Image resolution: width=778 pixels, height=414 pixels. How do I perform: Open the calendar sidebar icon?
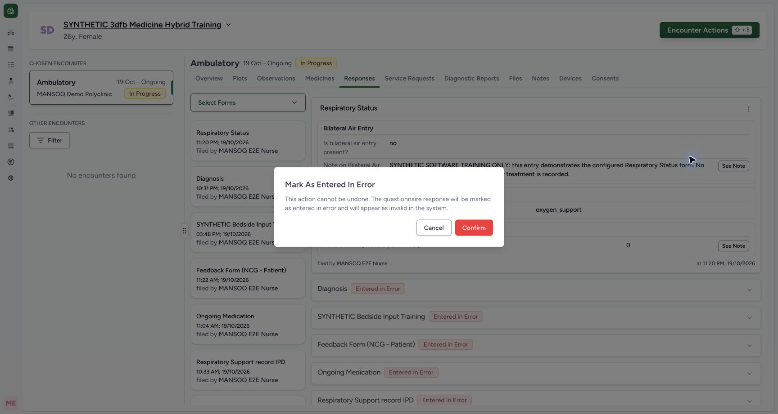click(x=11, y=49)
